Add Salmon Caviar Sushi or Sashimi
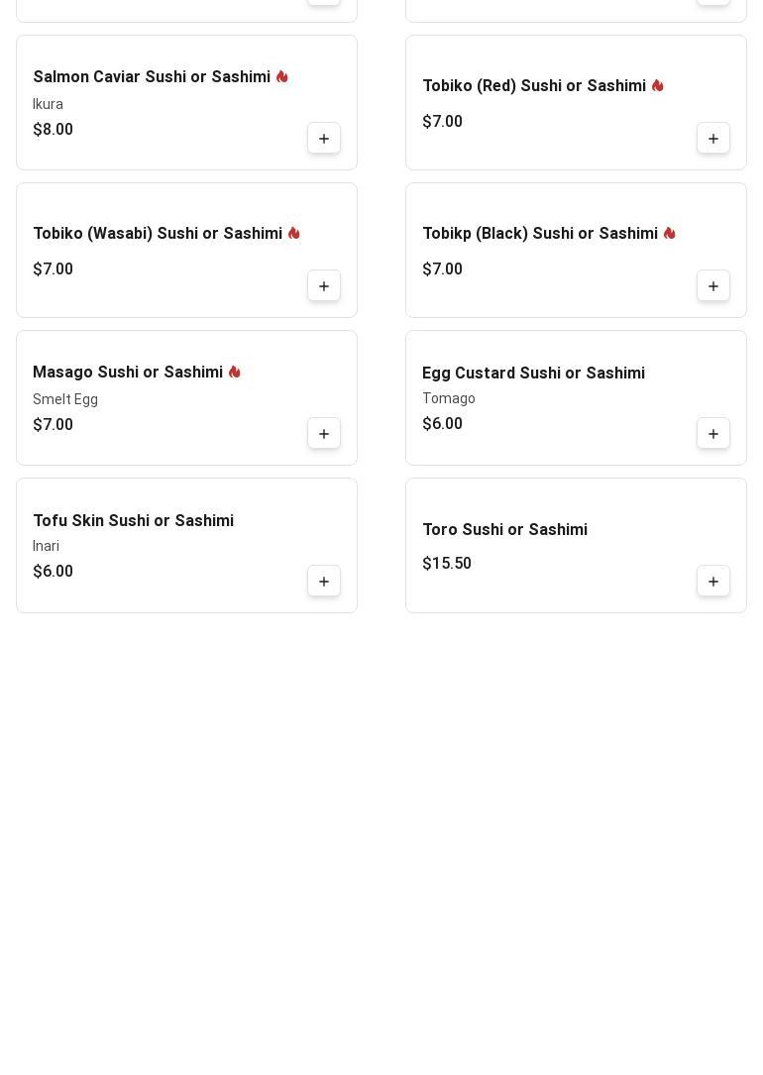 [x=324, y=139]
